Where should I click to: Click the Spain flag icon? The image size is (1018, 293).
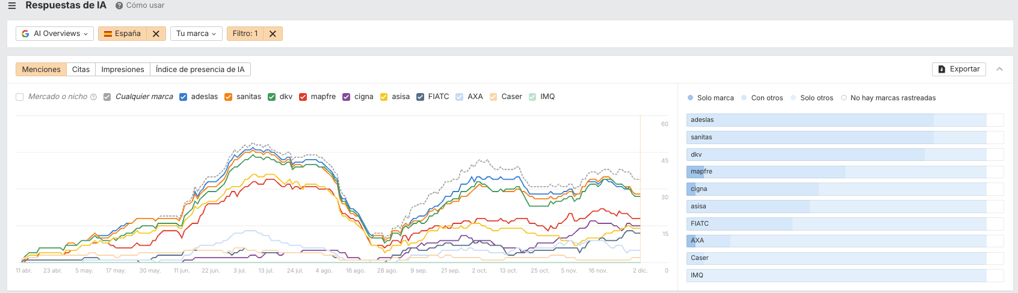(x=108, y=34)
